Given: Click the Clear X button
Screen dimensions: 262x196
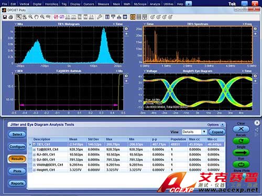Looking at the screenshot, I should pyautogui.click(x=241, y=129).
